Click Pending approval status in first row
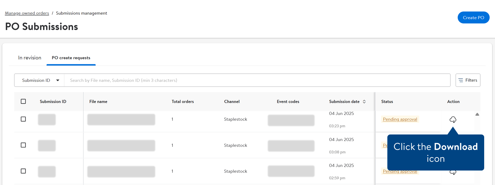Screen dimensions: 495x185 coord(400,119)
